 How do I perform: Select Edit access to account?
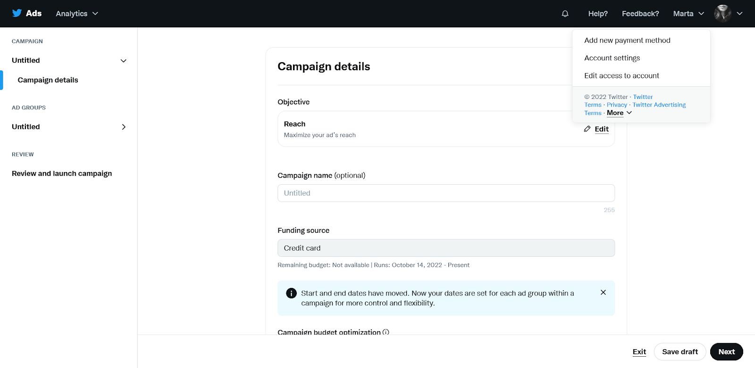tap(621, 75)
